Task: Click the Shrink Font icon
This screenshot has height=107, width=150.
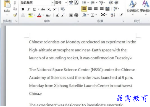Action: [x=63, y=15]
